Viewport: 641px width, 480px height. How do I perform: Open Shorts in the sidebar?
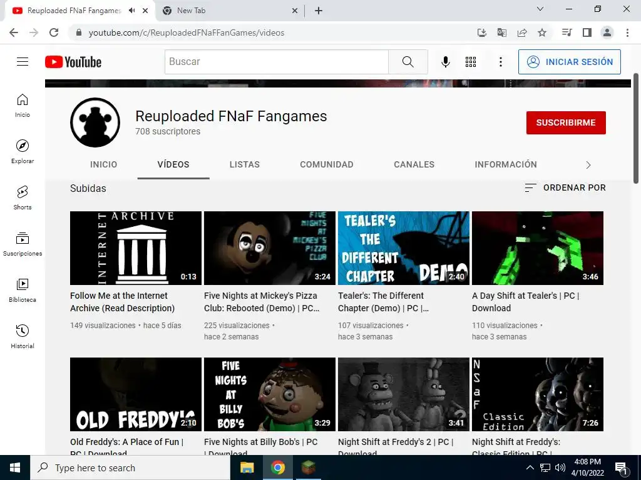click(x=23, y=197)
